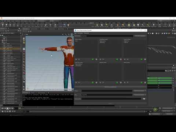Click the clear icon under the top-right list pane
The height and width of the screenshot is (132, 176).
tap(145, 59)
